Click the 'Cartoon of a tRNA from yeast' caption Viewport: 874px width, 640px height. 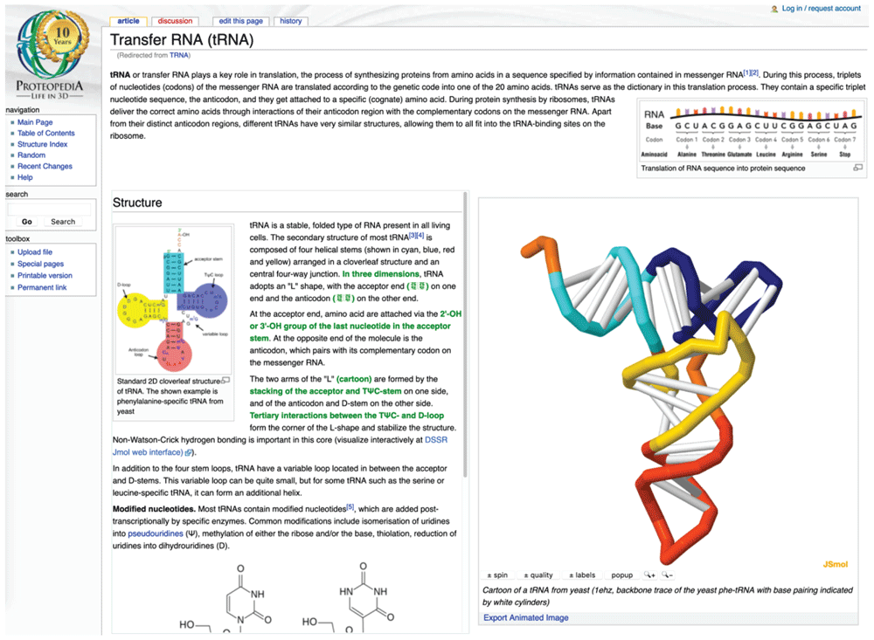click(x=667, y=596)
